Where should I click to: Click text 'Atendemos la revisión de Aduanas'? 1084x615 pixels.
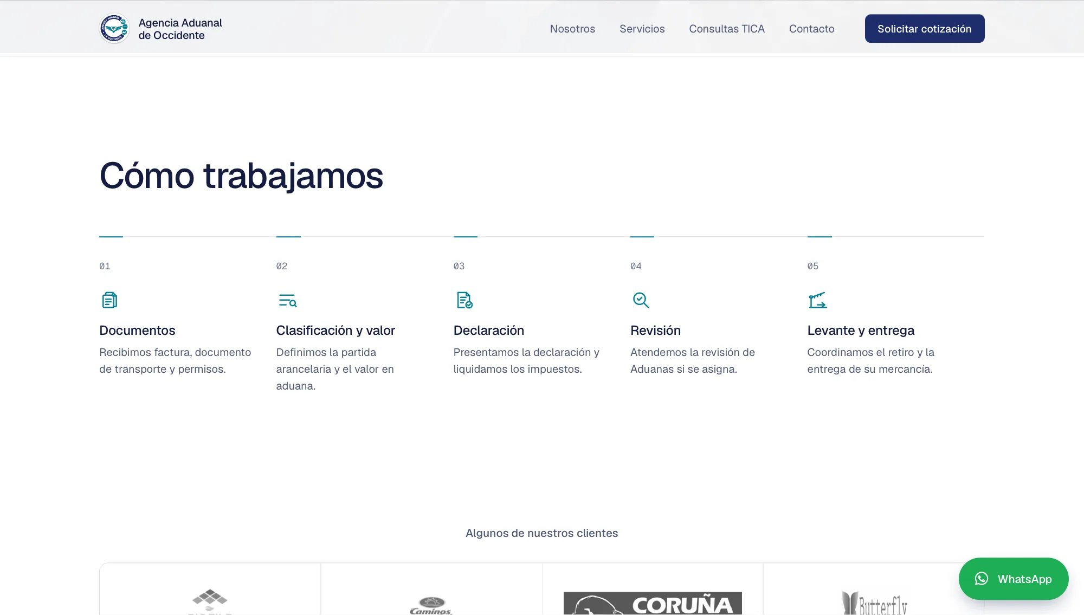click(693, 361)
